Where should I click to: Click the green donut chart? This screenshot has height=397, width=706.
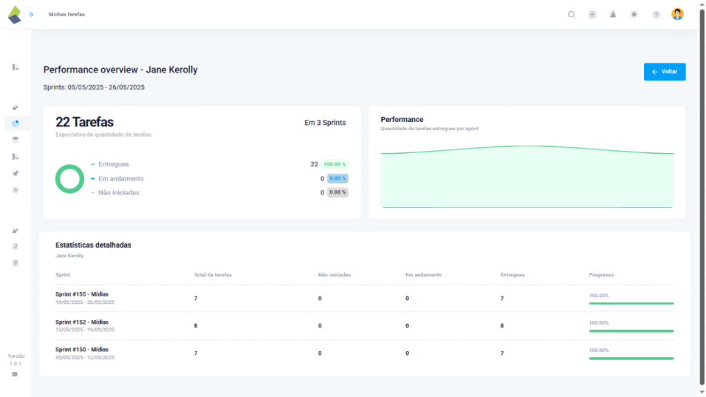point(70,179)
